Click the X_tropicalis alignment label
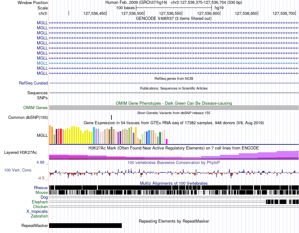Viewport: 299px width, 233px height. pos(37,212)
